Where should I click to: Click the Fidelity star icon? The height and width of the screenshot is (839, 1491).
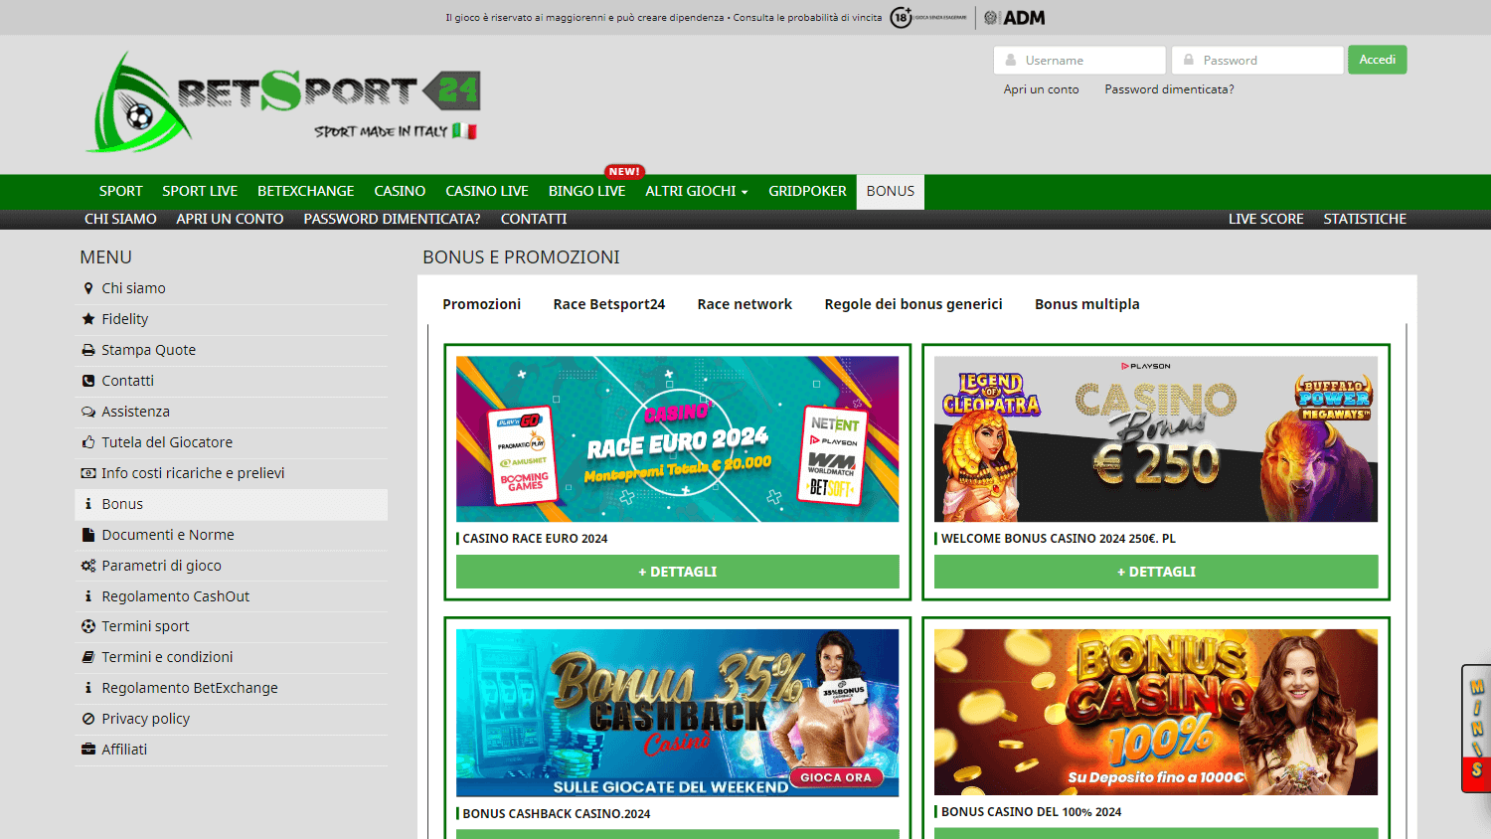coord(88,319)
